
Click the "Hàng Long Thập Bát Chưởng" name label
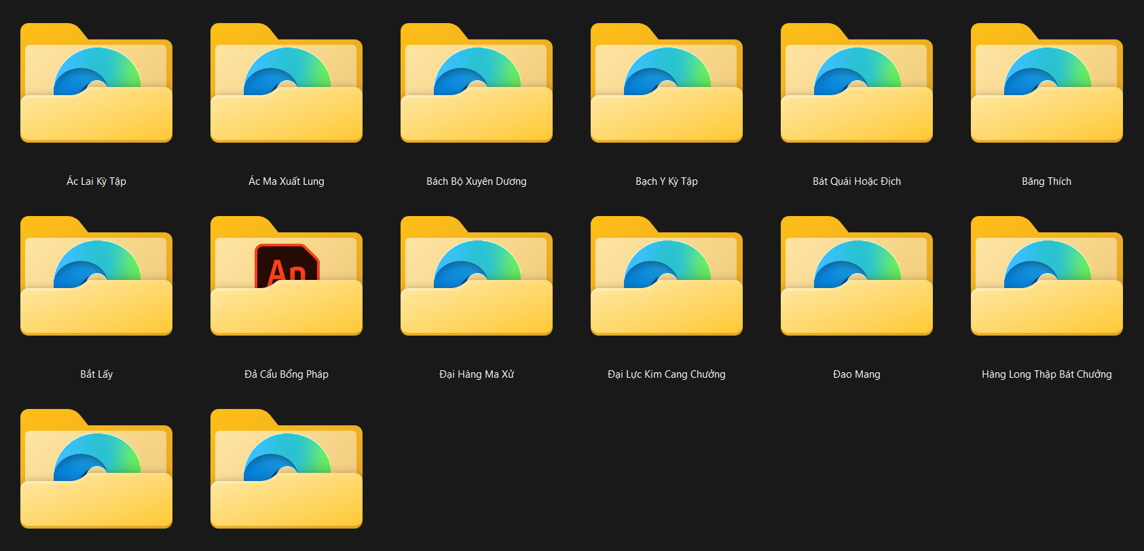pyautogui.click(x=1046, y=374)
